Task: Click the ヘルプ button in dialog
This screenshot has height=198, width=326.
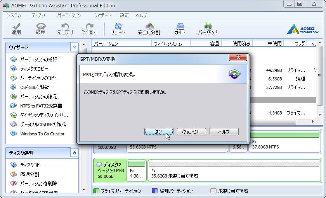Action: coord(224,132)
